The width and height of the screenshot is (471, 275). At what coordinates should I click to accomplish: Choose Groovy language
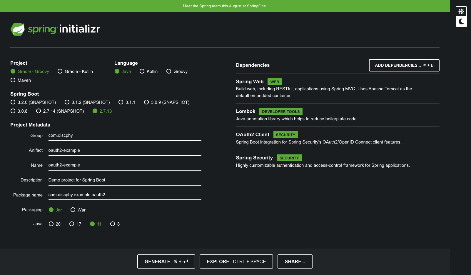[177, 71]
